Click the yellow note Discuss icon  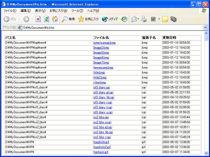point(165,19)
